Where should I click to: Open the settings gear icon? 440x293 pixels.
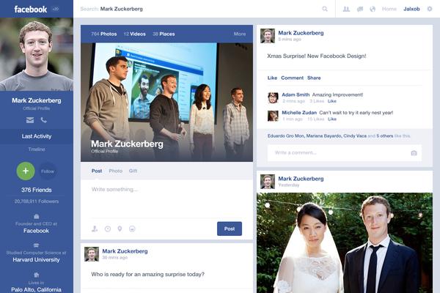pos(430,9)
